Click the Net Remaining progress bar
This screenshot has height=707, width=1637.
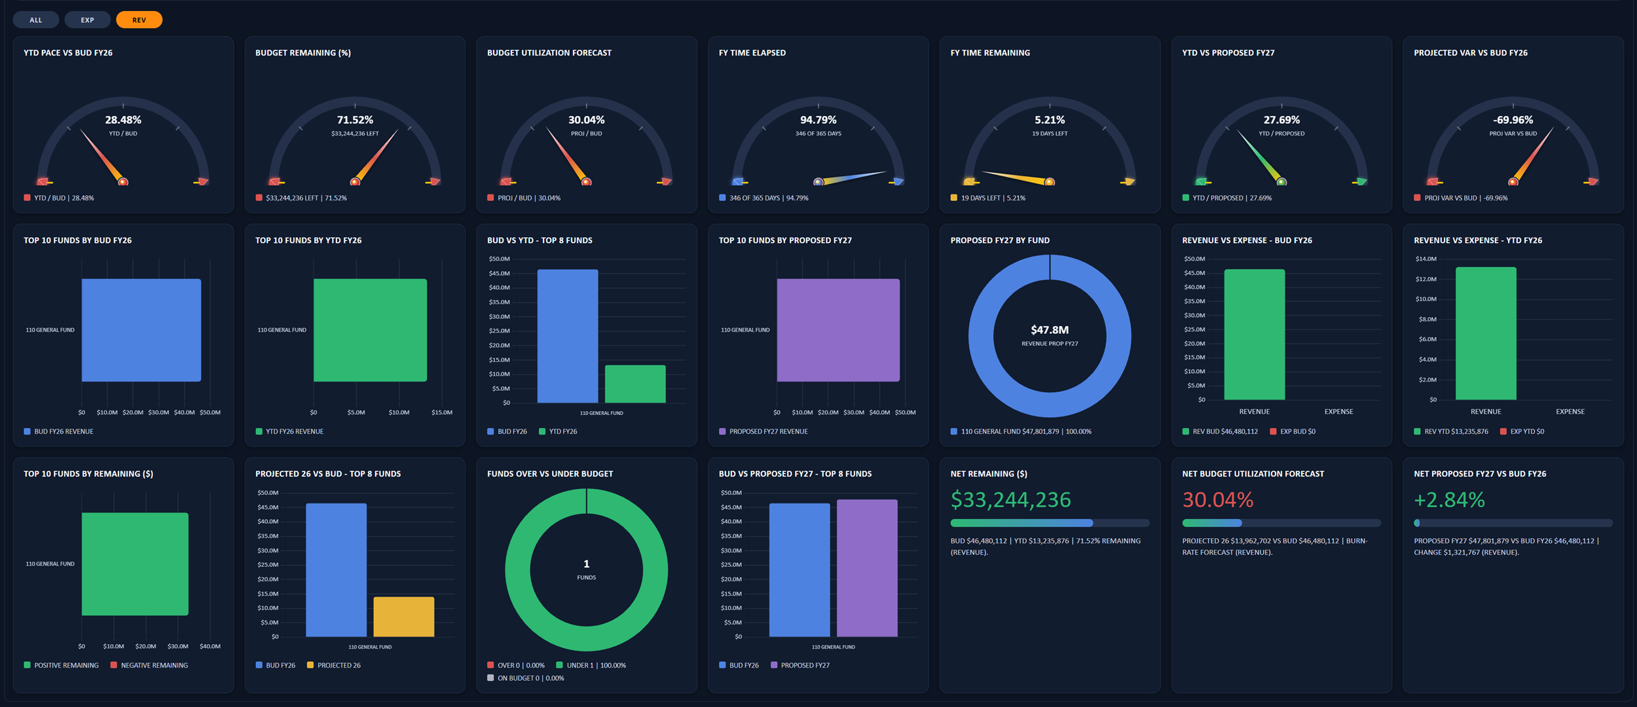tap(1050, 523)
